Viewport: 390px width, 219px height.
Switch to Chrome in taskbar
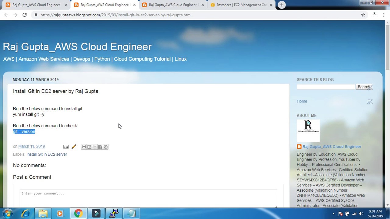(78, 214)
